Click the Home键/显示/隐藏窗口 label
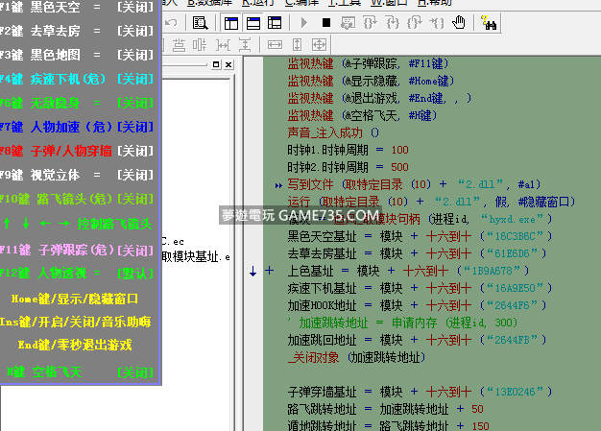The width and height of the screenshot is (601, 431). 81,298
